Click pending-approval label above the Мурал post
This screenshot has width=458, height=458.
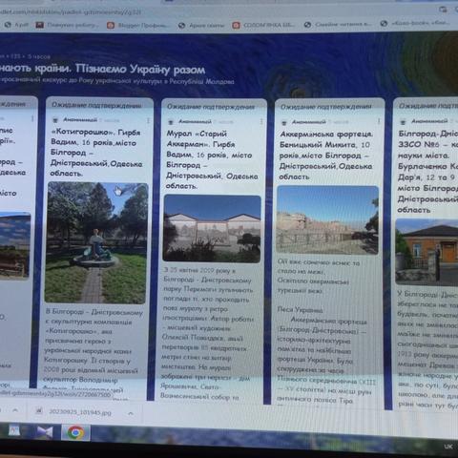(211, 107)
